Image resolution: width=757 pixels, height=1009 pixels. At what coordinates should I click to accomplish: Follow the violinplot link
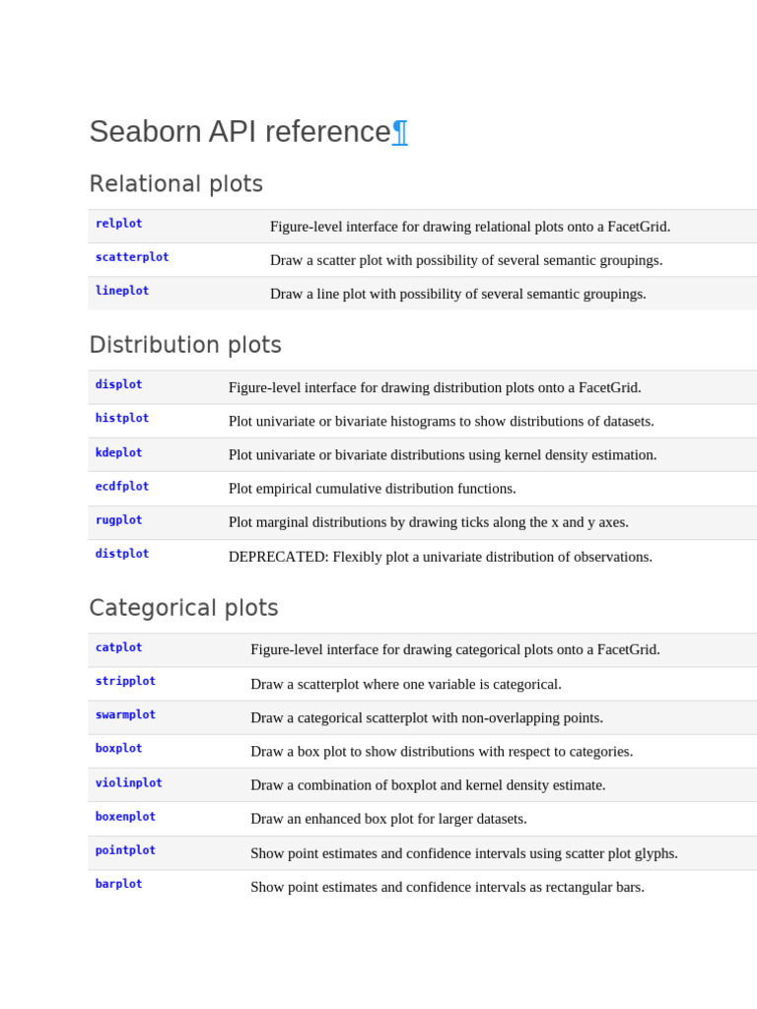(129, 782)
